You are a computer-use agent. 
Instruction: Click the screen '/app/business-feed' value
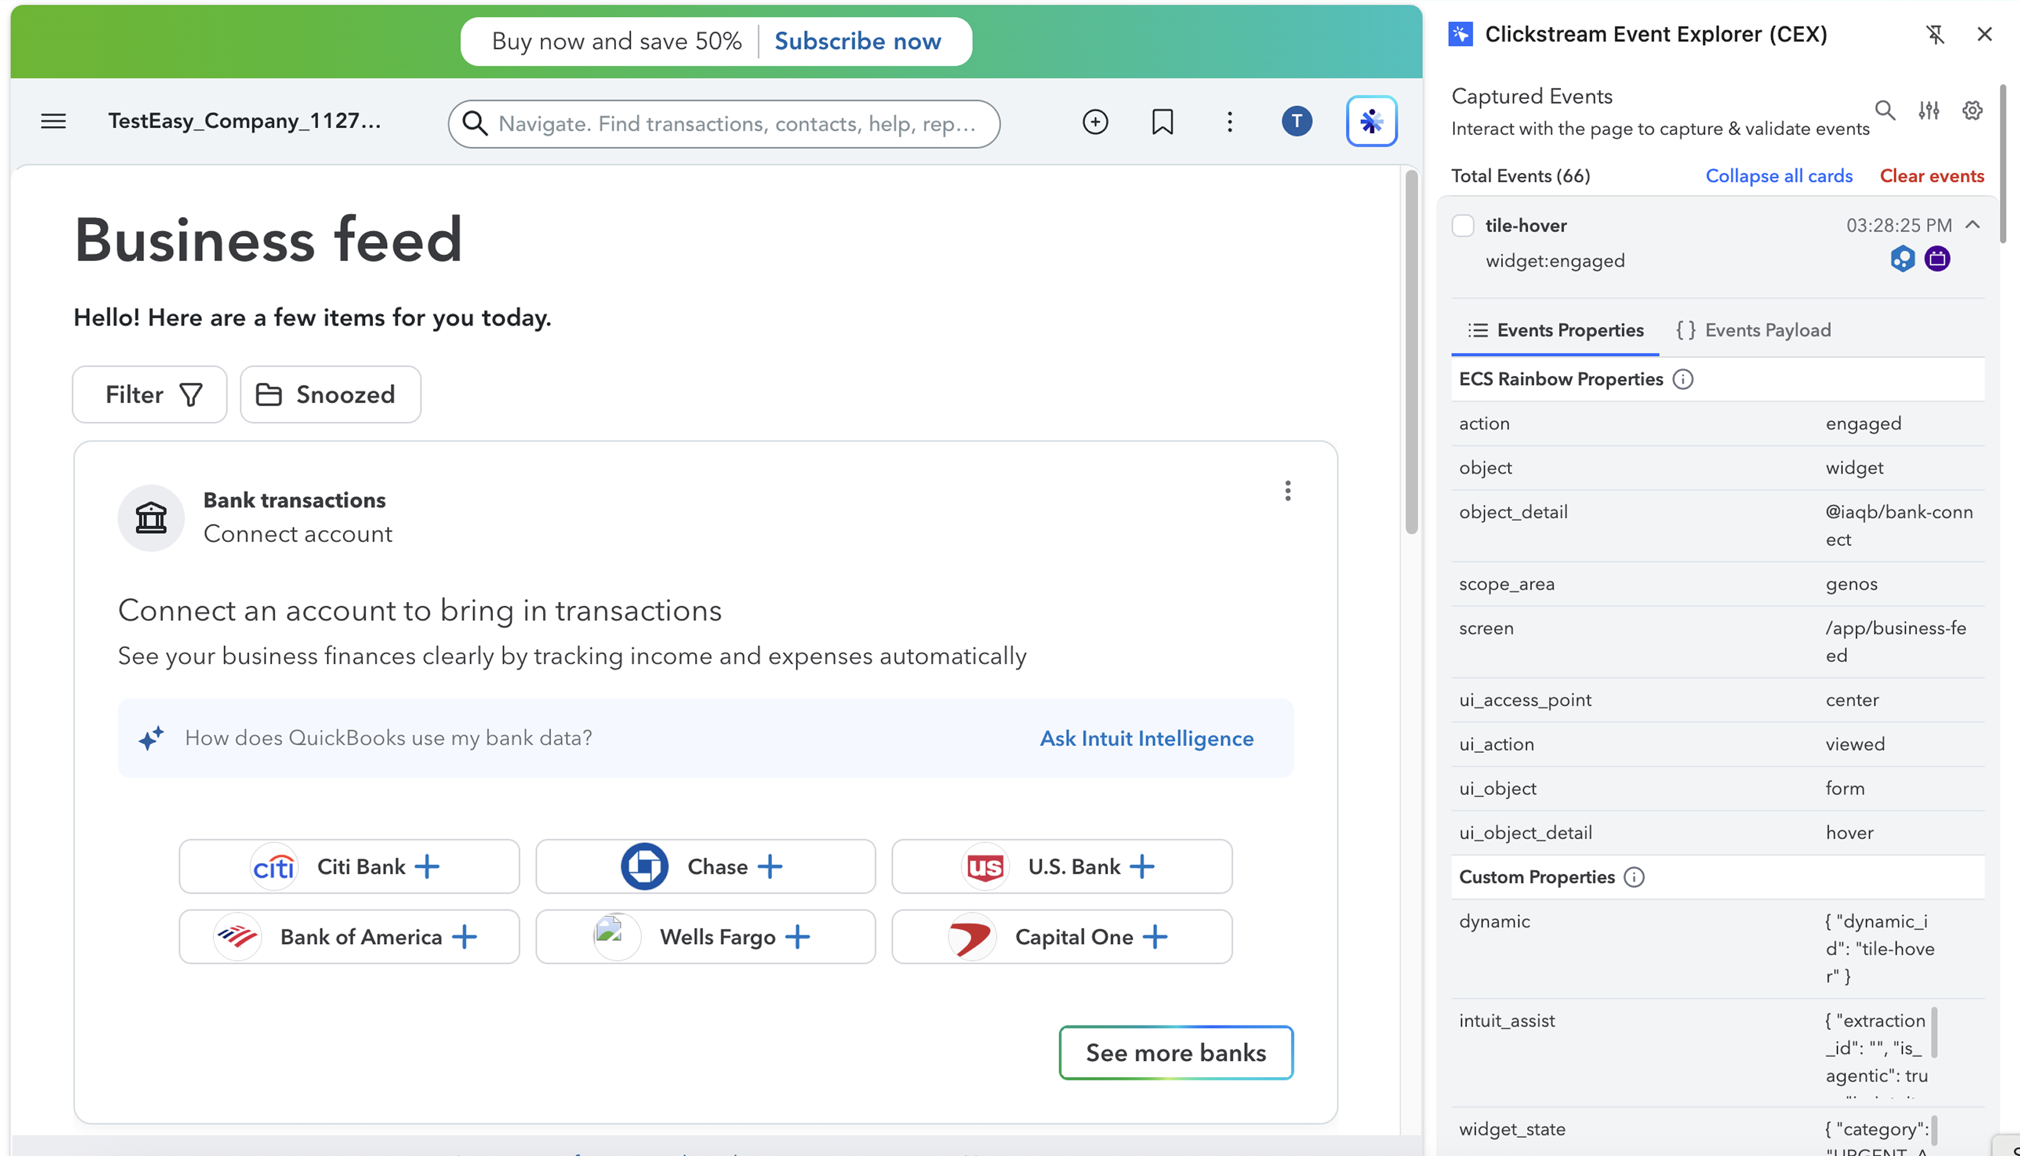click(1896, 642)
